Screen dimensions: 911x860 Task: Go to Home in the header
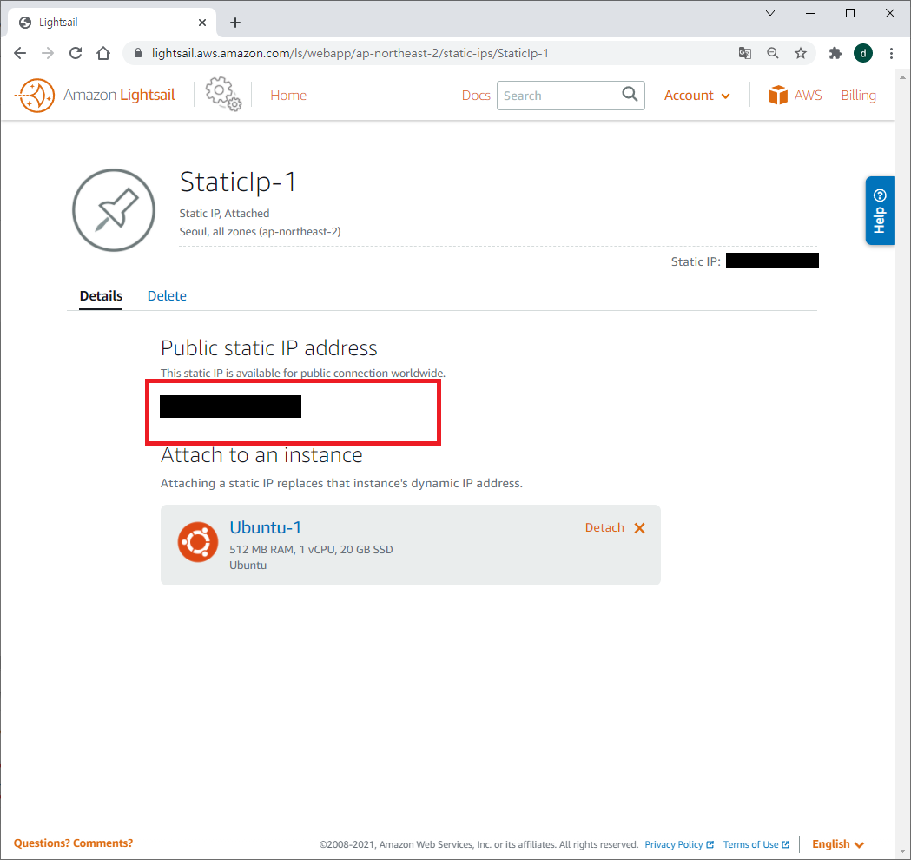(288, 96)
